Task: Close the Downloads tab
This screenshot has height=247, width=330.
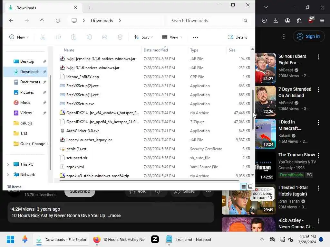Action: click(75, 8)
